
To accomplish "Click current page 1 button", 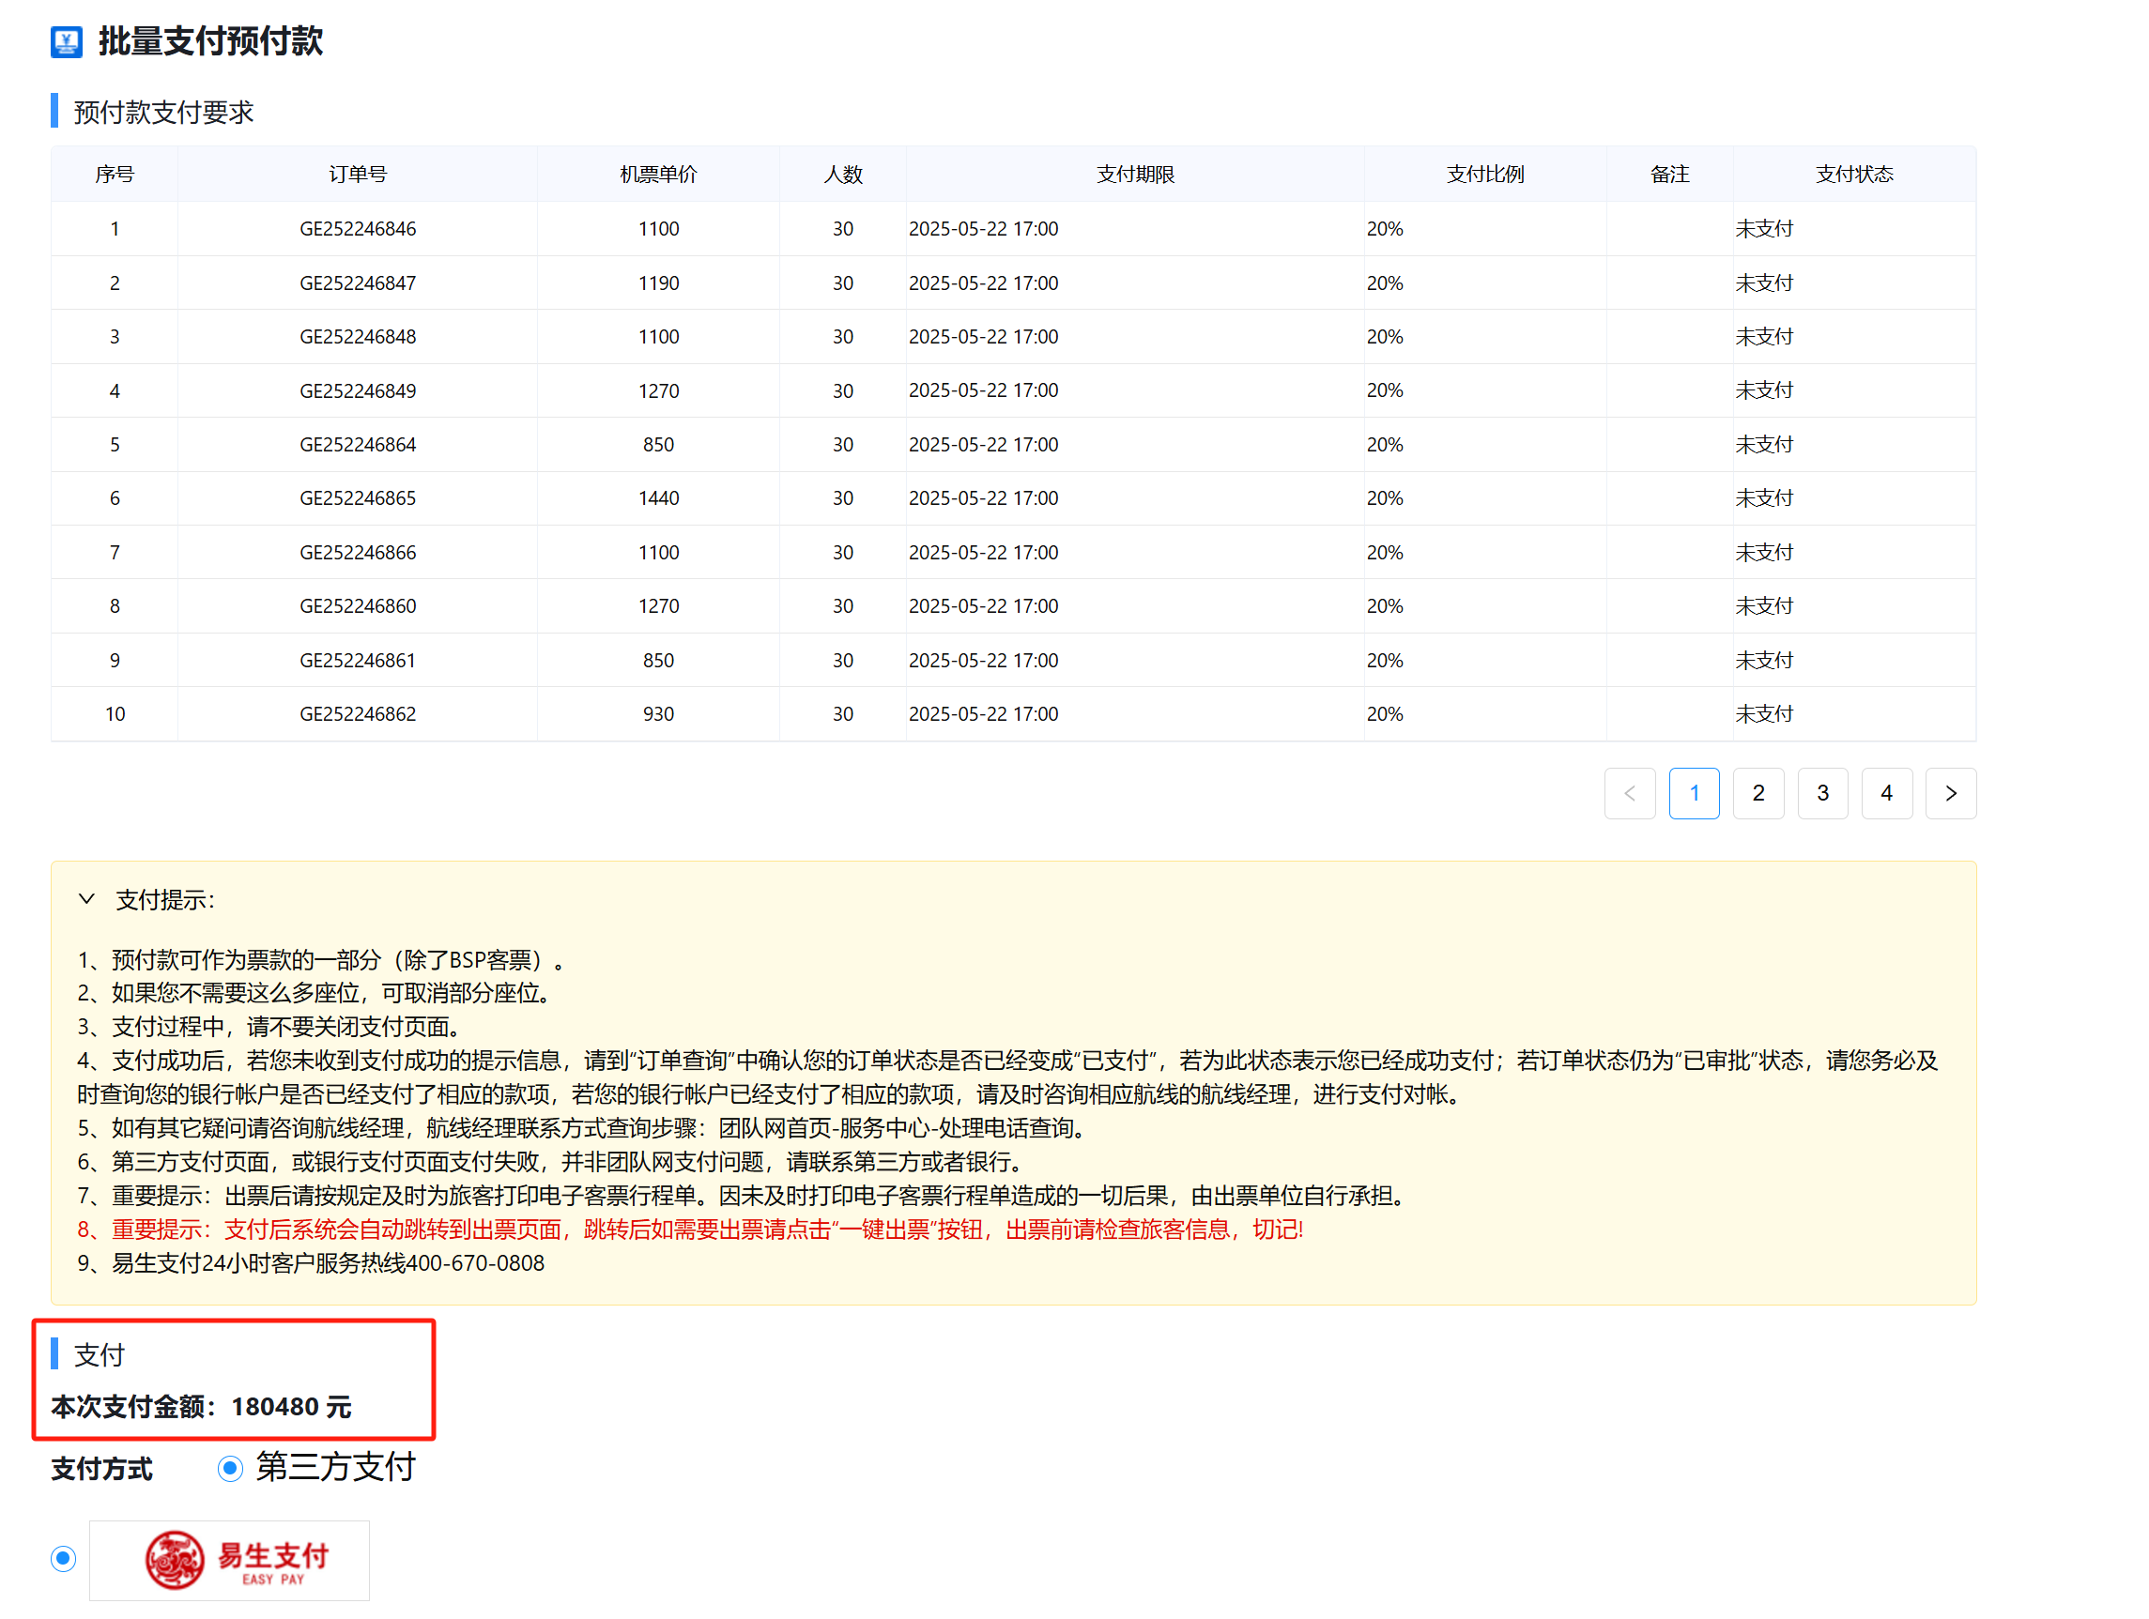I will [x=1694, y=793].
